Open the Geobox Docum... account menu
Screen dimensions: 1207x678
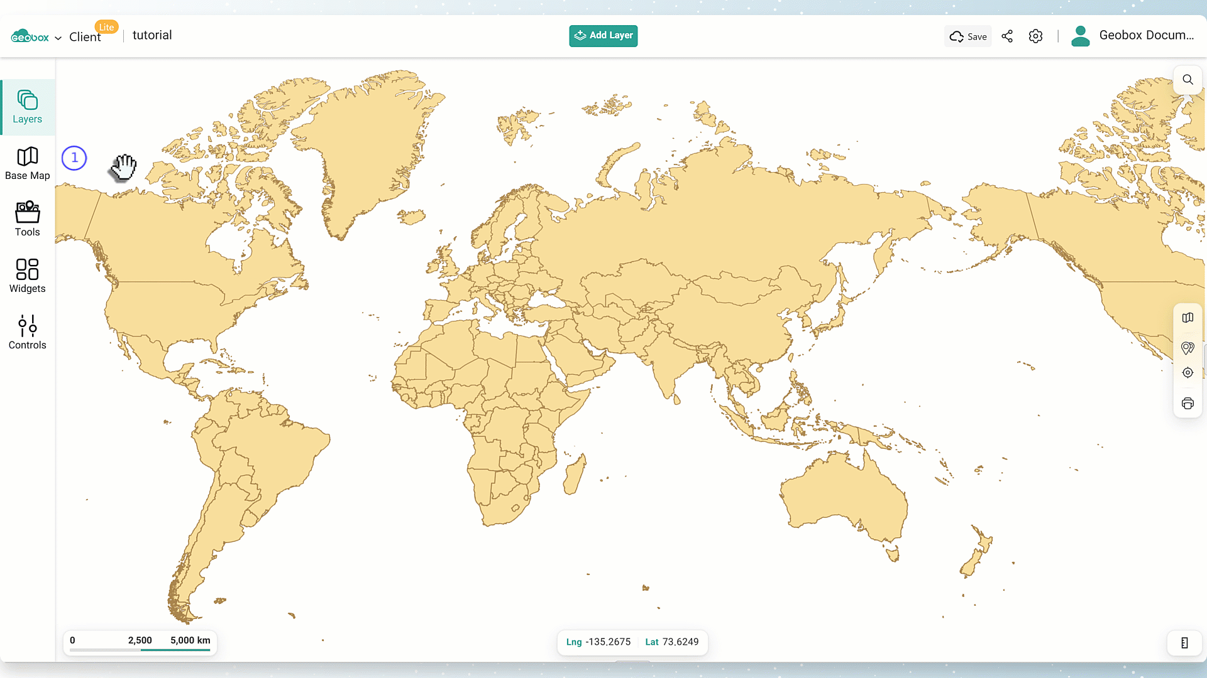pos(1147,35)
